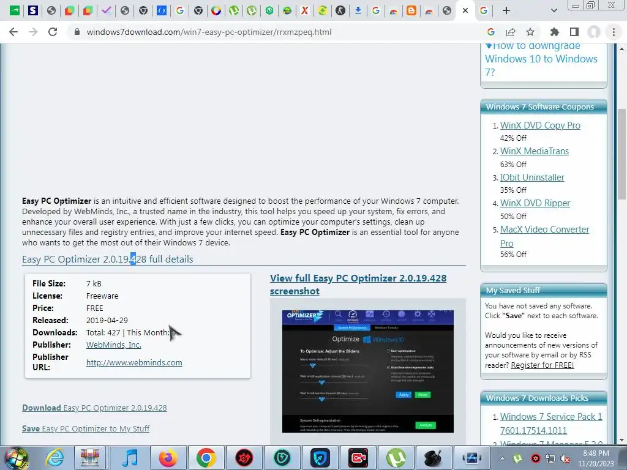
Task: Click the address bar URL field
Action: click(276, 32)
